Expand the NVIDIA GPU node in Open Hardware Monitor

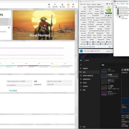point(116,14)
